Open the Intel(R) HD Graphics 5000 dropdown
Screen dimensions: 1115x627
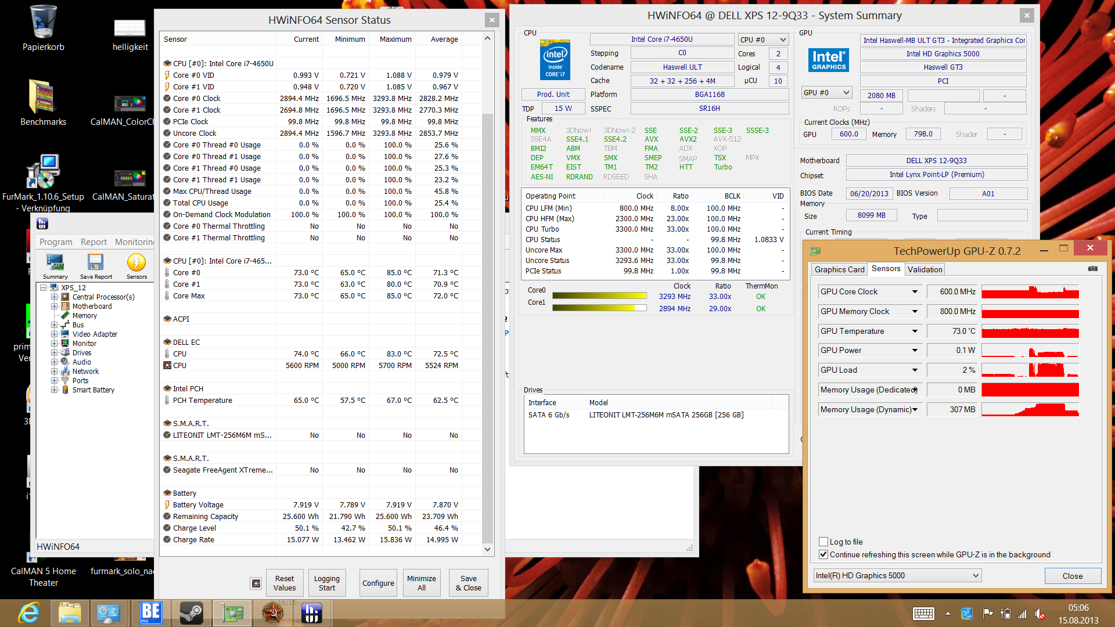coord(897,575)
